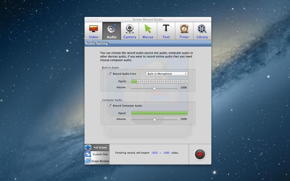Choose Single Window capture mode
This screenshot has width=290, height=181.
click(x=97, y=161)
